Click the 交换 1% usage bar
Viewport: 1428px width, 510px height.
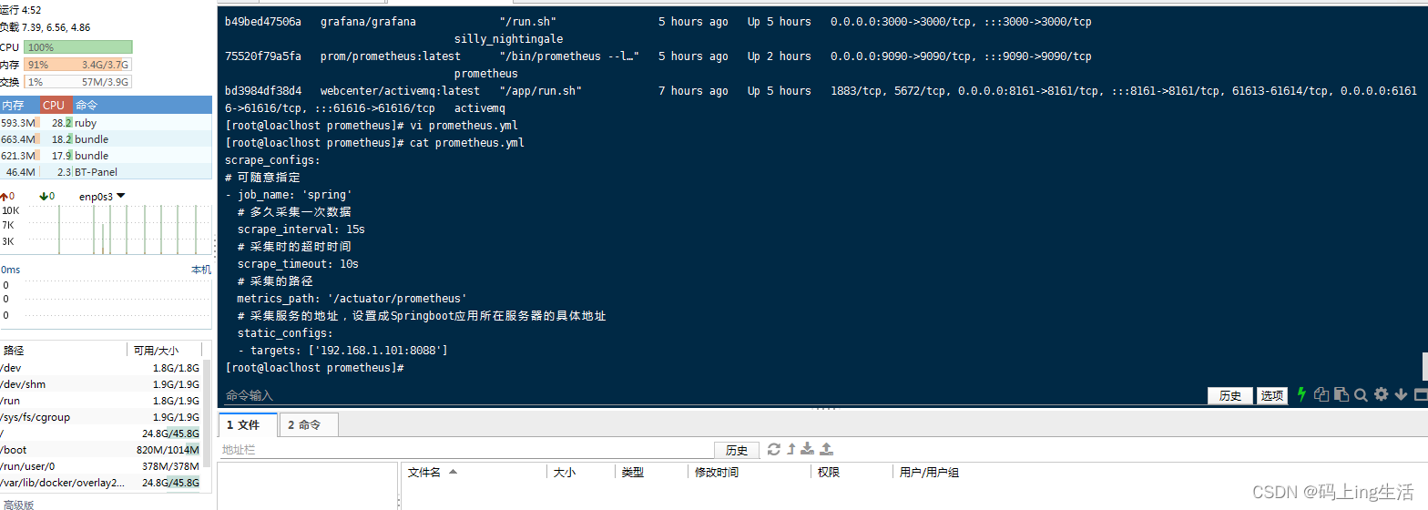tap(78, 82)
